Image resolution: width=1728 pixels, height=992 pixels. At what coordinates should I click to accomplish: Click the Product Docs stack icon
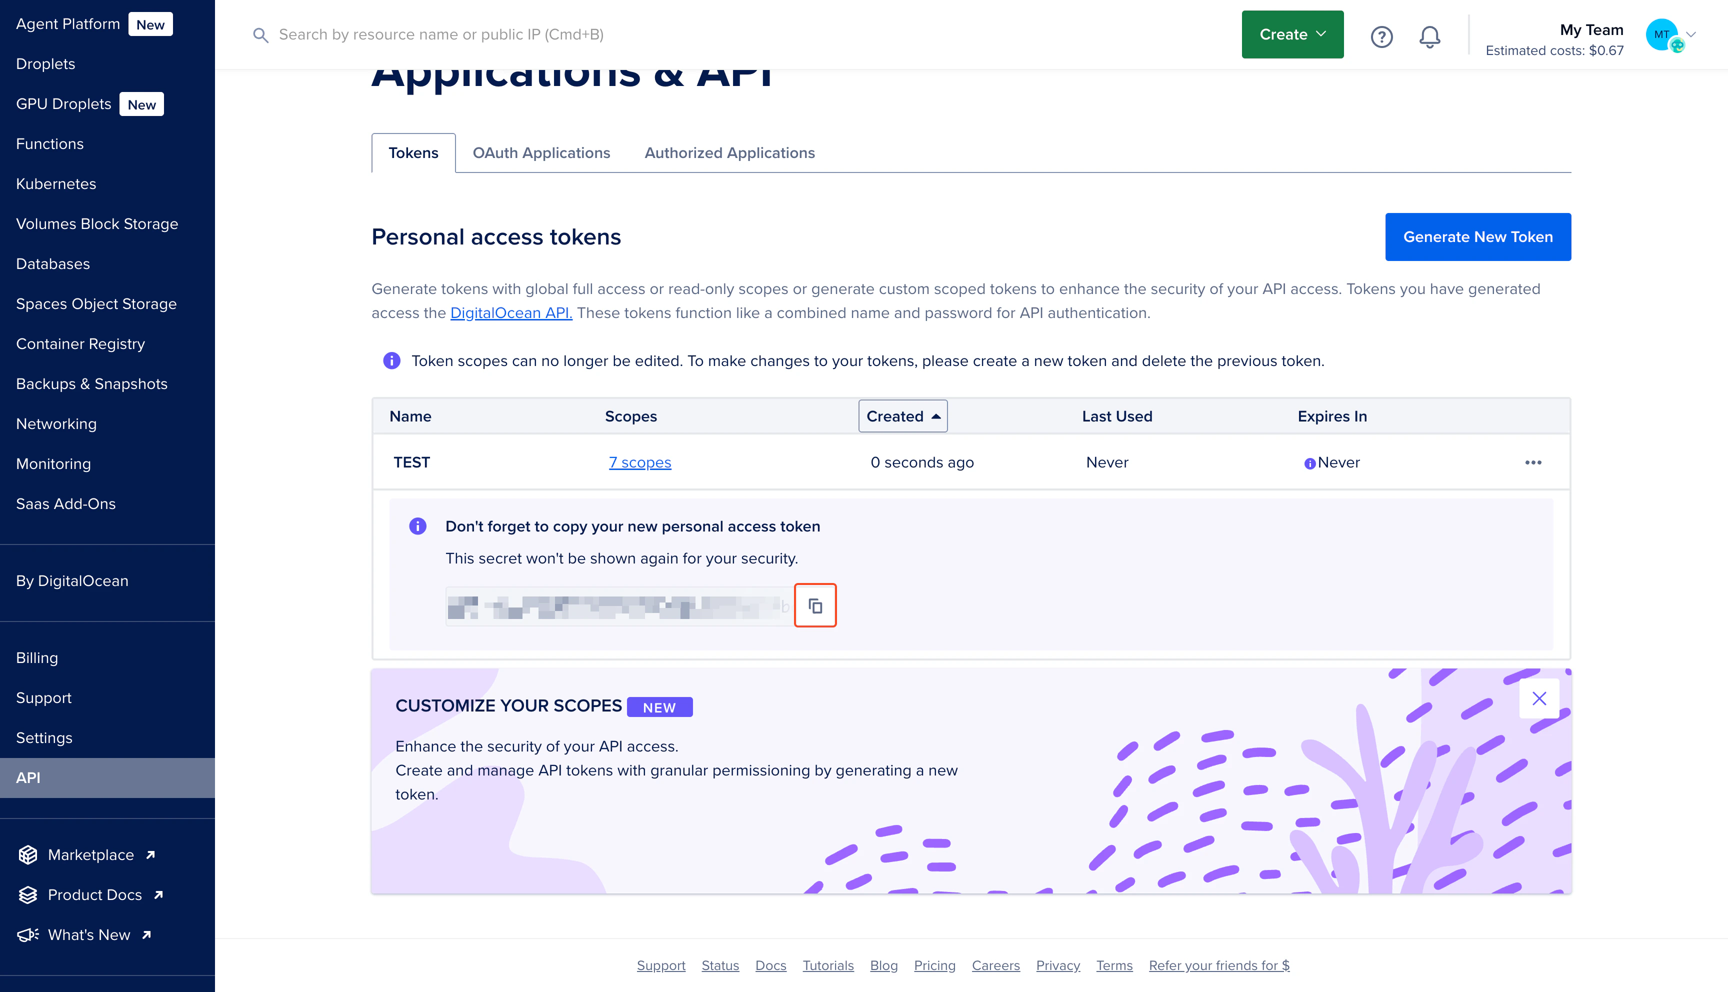pyautogui.click(x=28, y=894)
